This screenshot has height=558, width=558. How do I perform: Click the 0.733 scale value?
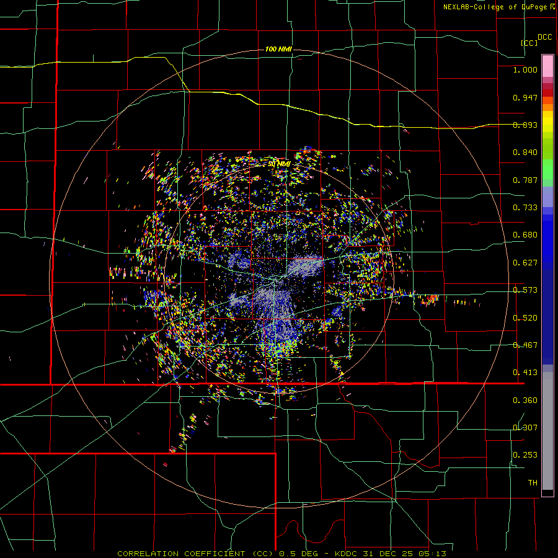click(525, 208)
